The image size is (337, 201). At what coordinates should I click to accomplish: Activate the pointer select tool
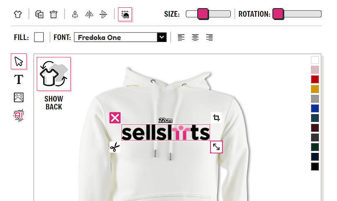[x=19, y=61]
